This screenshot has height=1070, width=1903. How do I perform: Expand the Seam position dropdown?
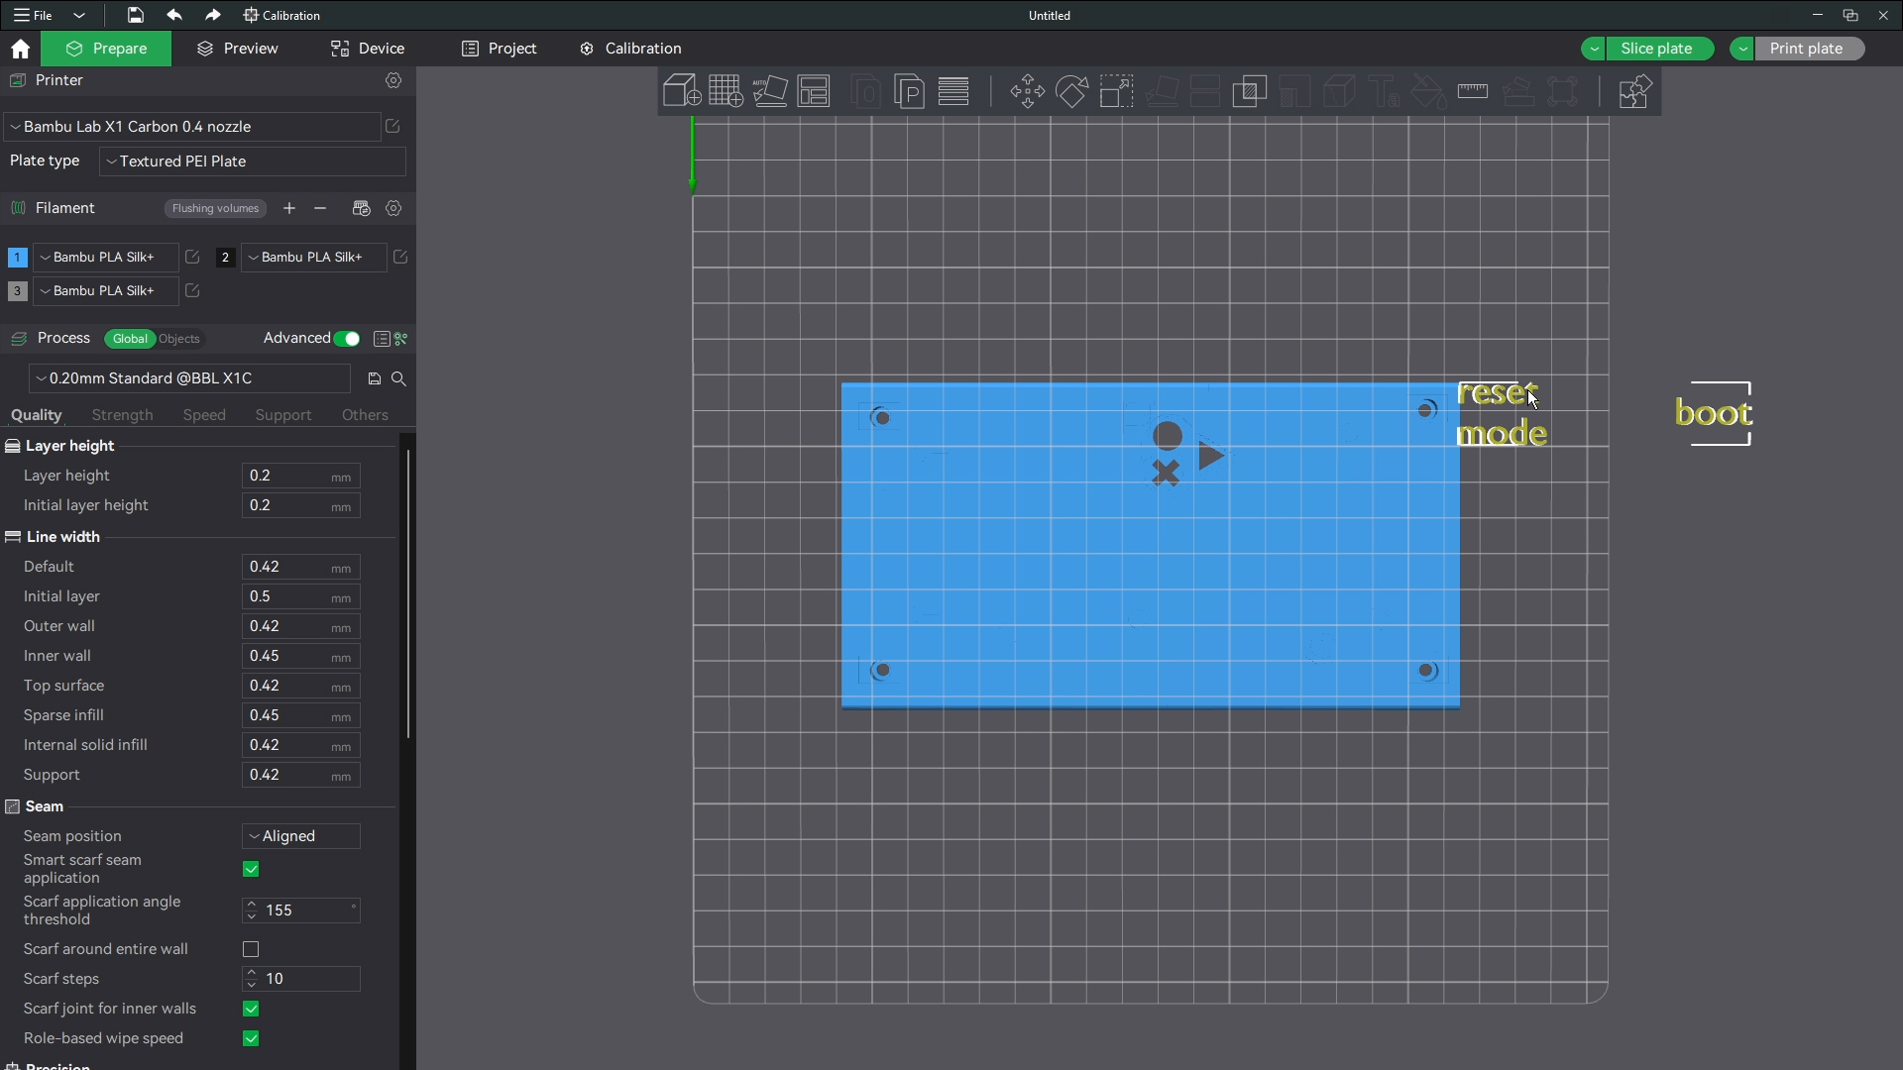click(x=301, y=836)
